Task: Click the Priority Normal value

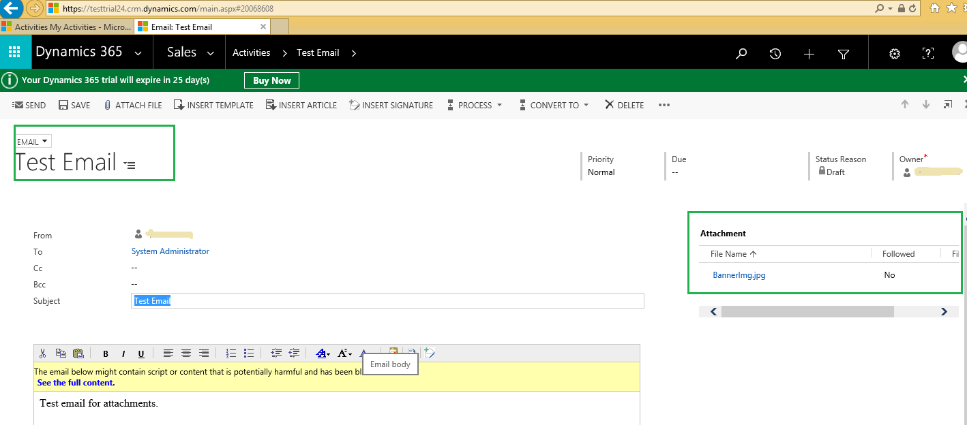Action: click(x=601, y=172)
